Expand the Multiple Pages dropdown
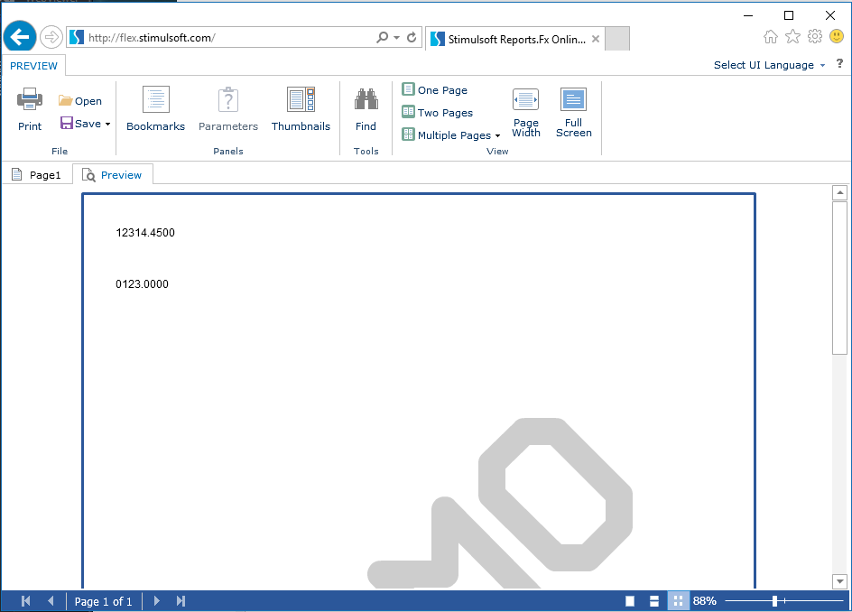 point(497,136)
